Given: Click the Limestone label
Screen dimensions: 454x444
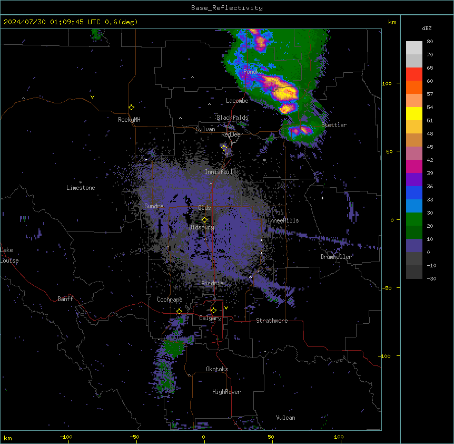Looking at the screenshot, I should point(81,188).
